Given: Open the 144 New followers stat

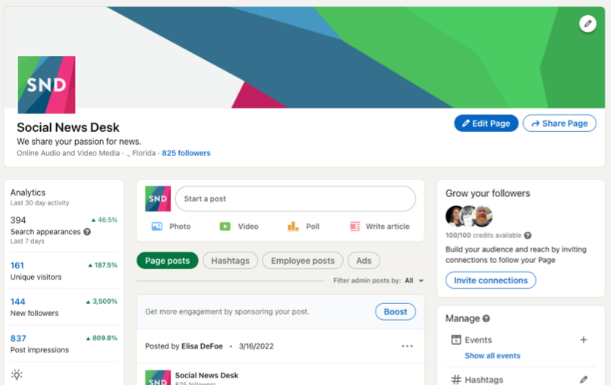Looking at the screenshot, I should tap(17, 302).
